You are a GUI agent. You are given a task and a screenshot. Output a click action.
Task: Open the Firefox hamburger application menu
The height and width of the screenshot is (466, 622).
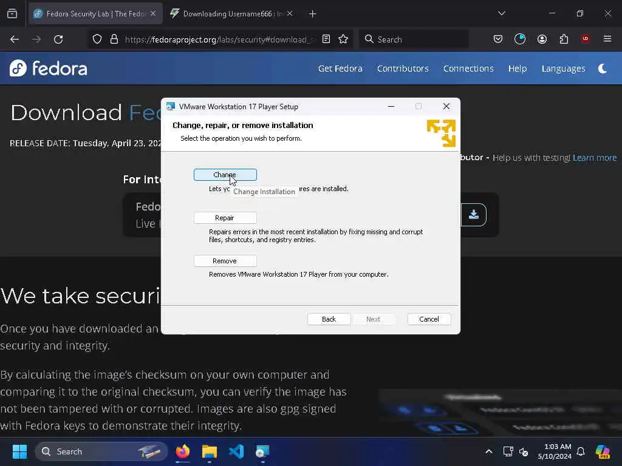(x=607, y=39)
